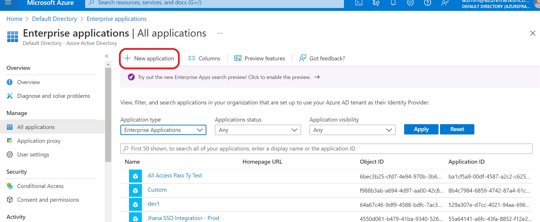Click the Diagnose and solve problems wrench icon
540x222 pixels.
10,96
